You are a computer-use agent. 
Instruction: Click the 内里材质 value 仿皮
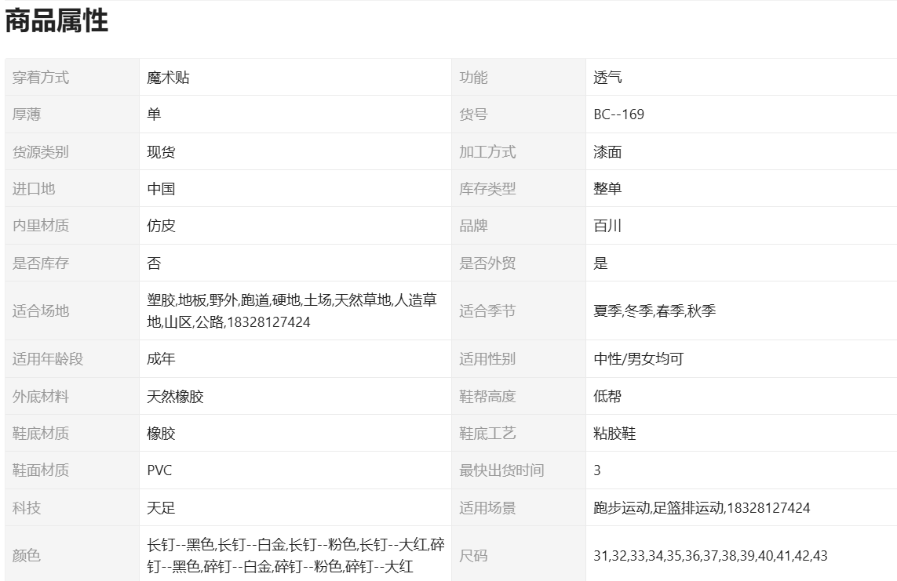click(x=161, y=226)
